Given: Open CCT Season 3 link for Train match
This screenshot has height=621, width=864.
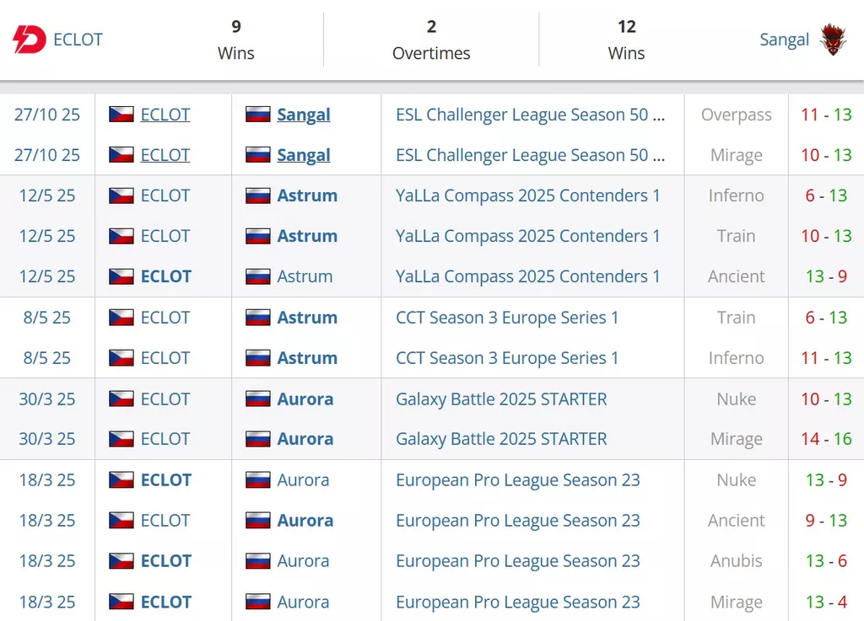Looking at the screenshot, I should pyautogui.click(x=507, y=318).
